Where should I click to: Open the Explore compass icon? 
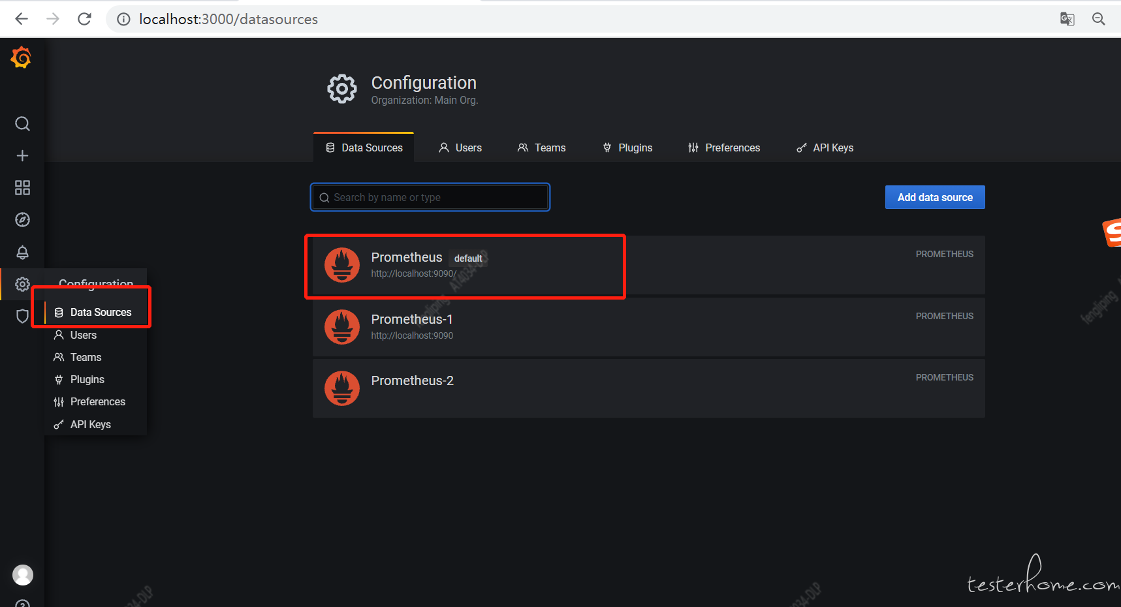coord(22,220)
